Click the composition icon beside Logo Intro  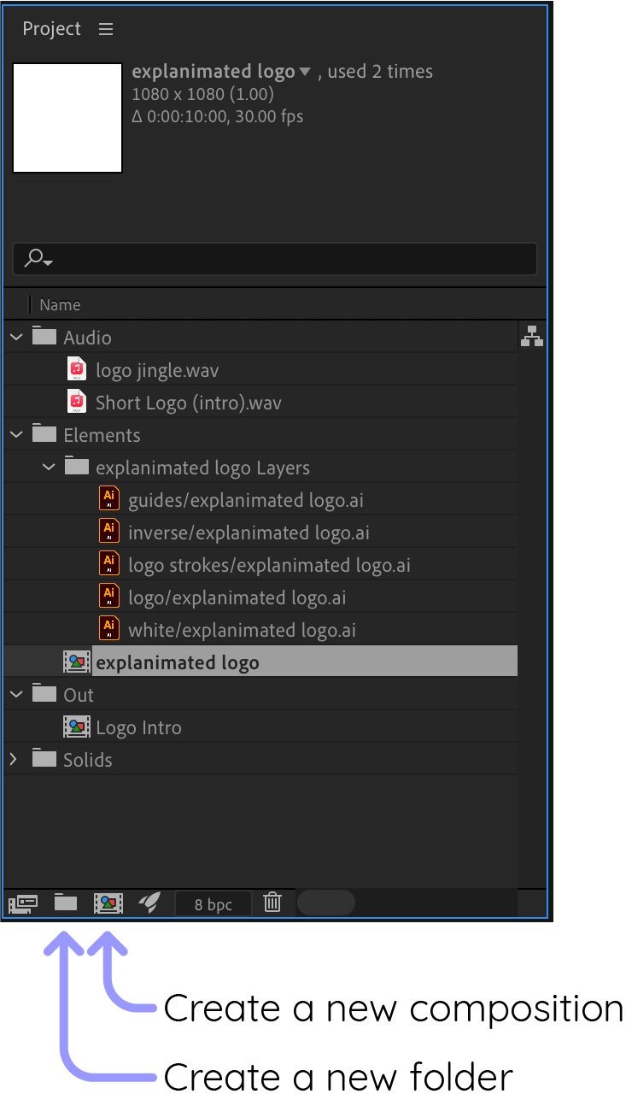tap(77, 726)
